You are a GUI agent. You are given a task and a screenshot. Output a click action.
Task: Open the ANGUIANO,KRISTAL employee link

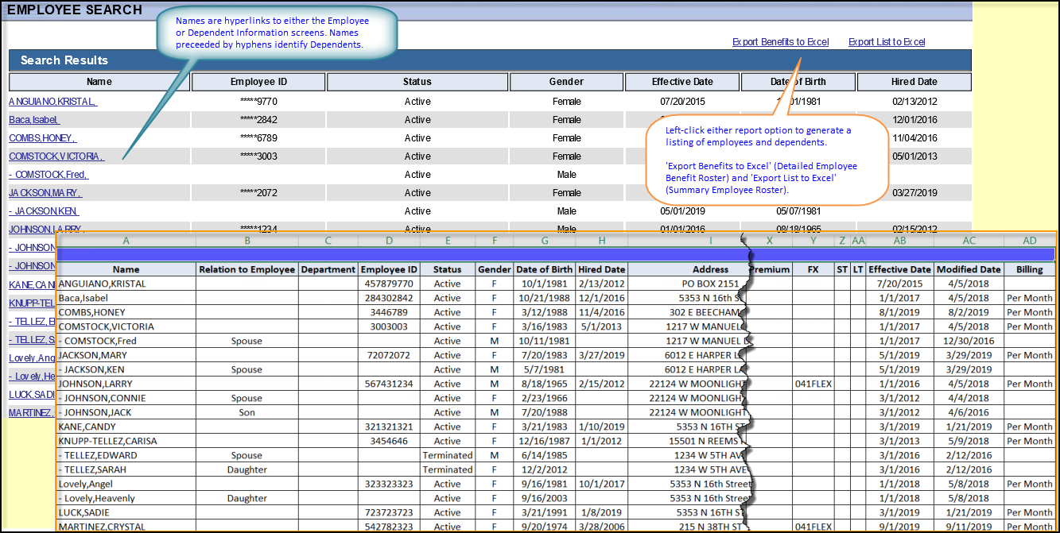[52, 102]
